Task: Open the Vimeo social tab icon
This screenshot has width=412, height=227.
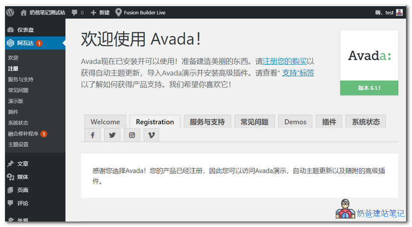Action: coord(152,135)
